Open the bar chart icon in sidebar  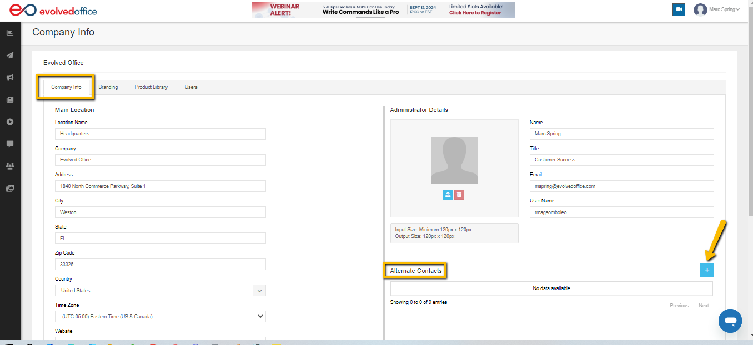10,33
